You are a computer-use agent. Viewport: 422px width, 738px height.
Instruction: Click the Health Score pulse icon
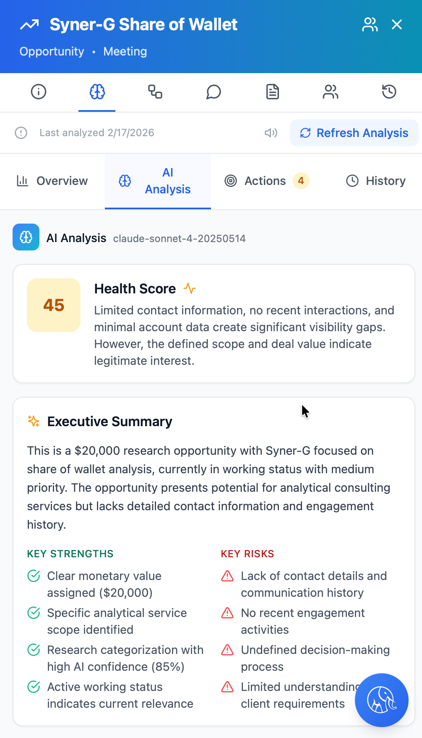(190, 289)
